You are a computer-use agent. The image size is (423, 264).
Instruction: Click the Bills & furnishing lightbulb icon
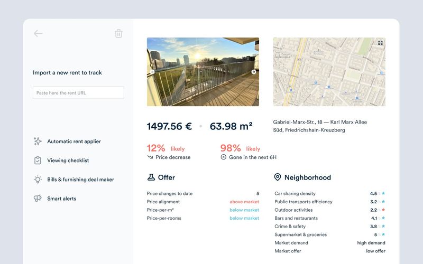pos(38,180)
